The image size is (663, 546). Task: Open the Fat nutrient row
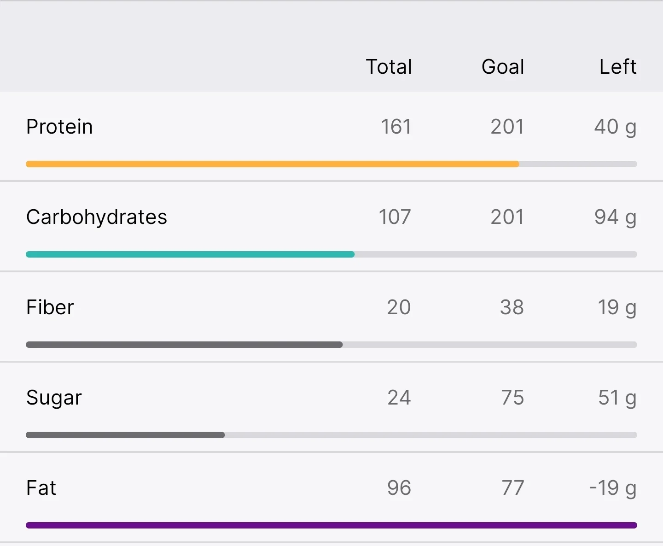coord(331,497)
